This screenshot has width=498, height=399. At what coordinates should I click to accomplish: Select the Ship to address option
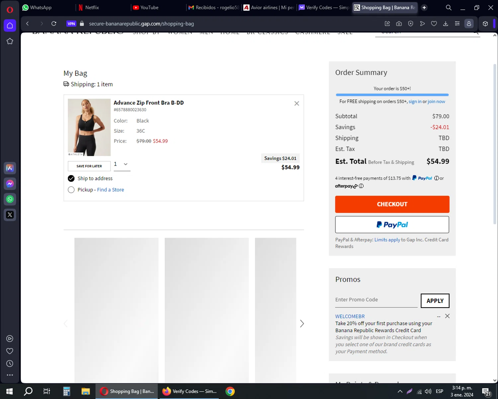click(71, 179)
